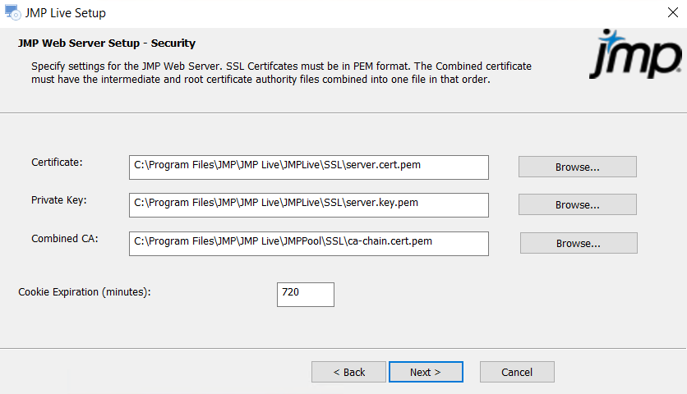687x394 pixels.
Task: Click the JMP logo
Action: 636,54
